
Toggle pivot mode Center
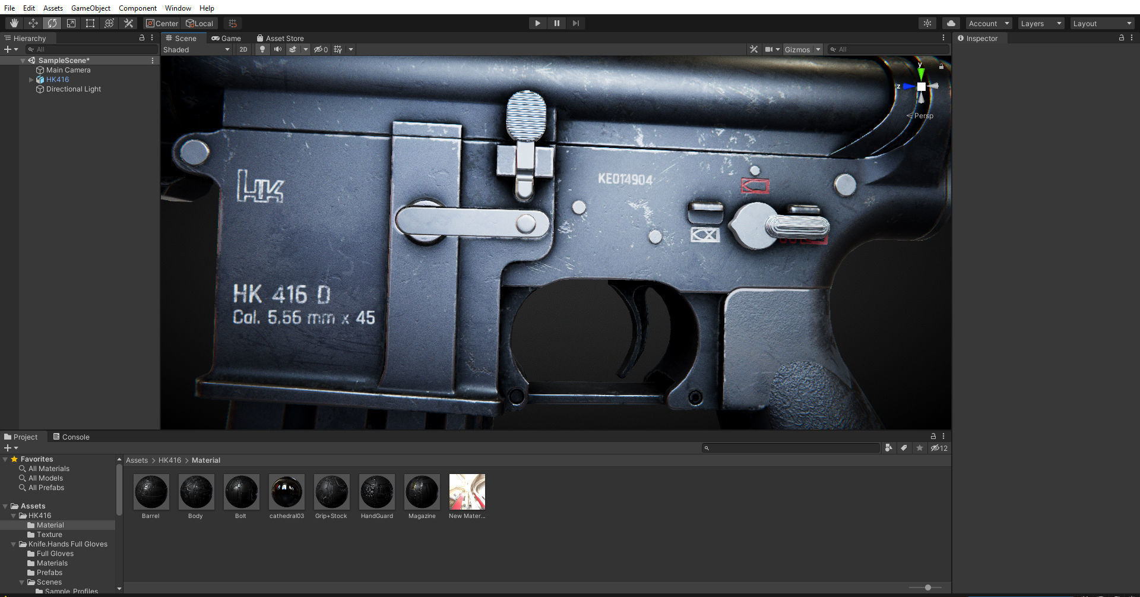tap(162, 23)
